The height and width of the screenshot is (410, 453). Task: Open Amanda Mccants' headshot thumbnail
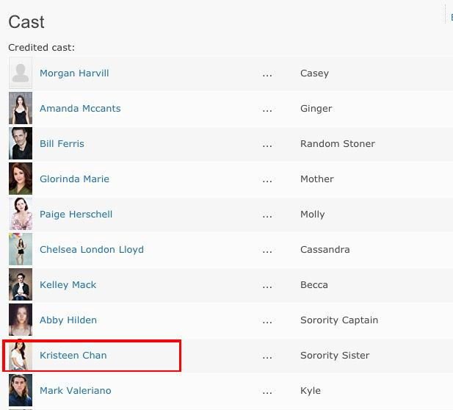pyautogui.click(x=21, y=109)
